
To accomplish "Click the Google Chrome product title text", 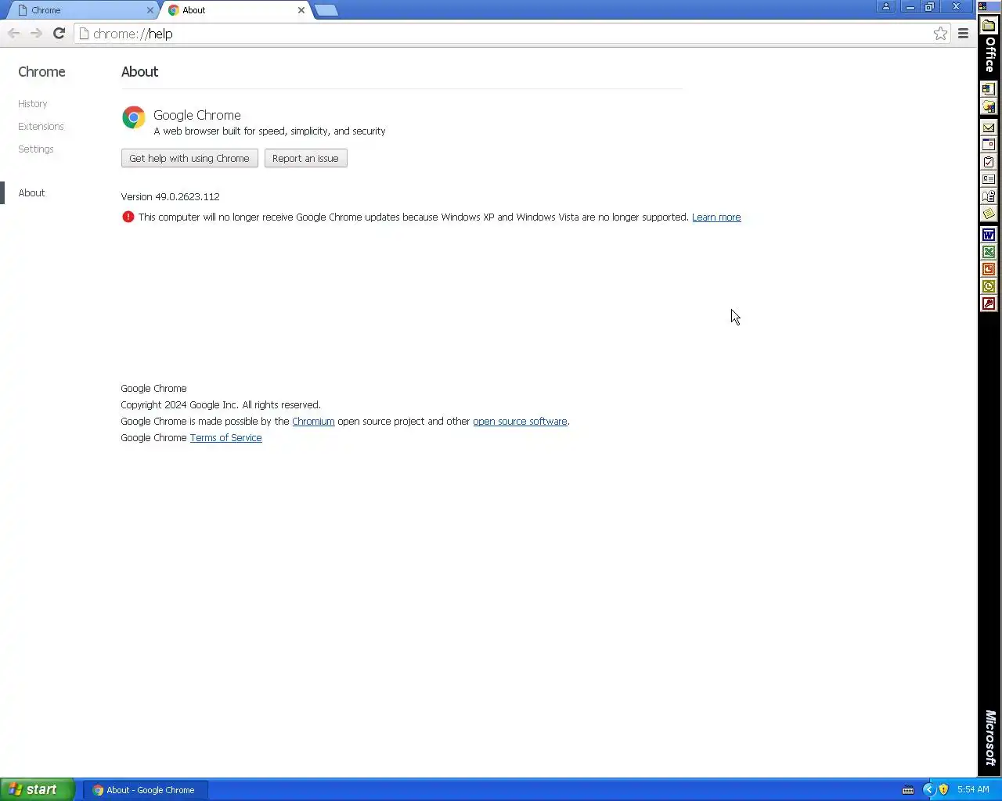I will (x=197, y=115).
